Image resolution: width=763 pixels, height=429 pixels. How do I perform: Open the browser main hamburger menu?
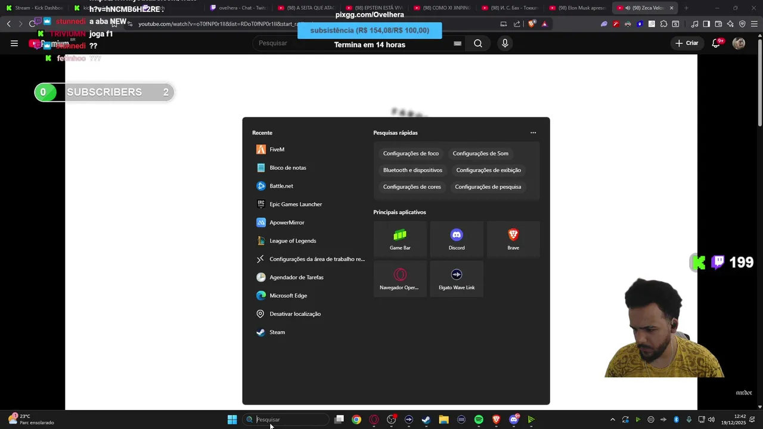pyautogui.click(x=754, y=24)
